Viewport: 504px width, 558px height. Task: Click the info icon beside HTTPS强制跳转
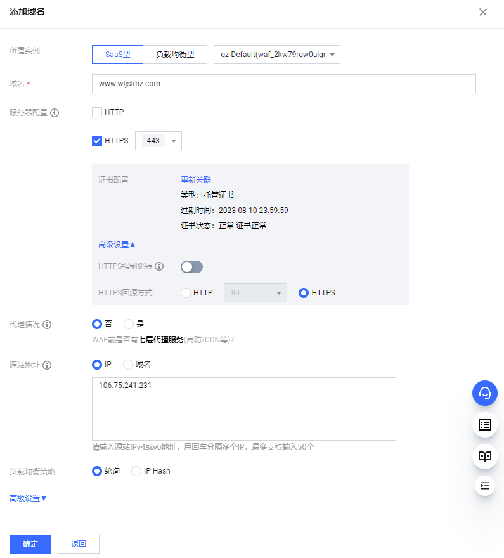(159, 266)
